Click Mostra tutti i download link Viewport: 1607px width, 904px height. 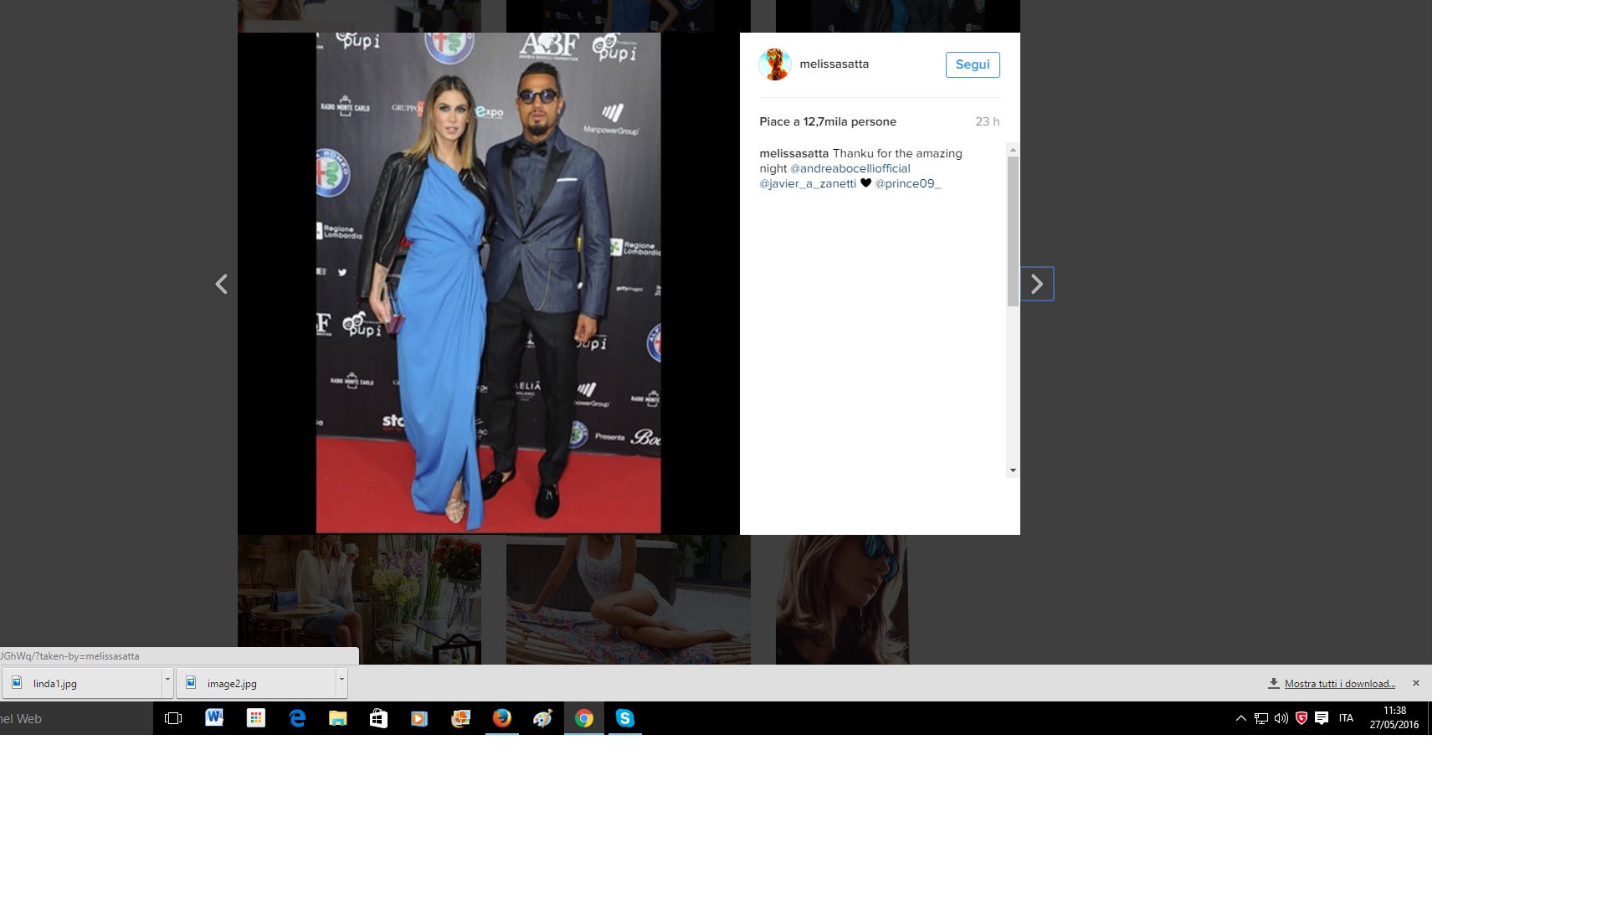pos(1338,684)
